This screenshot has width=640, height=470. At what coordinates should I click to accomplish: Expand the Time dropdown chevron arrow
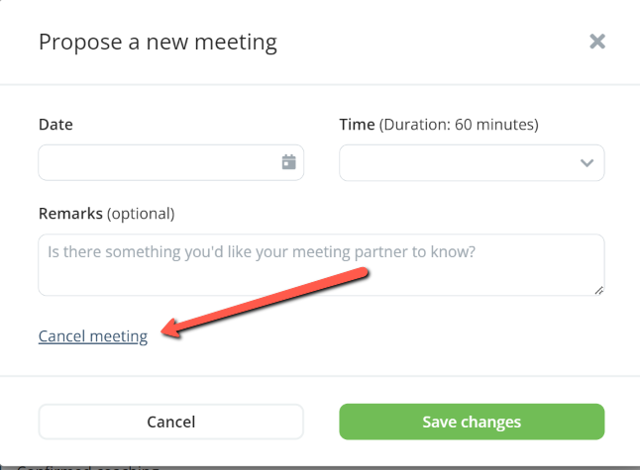tap(587, 163)
